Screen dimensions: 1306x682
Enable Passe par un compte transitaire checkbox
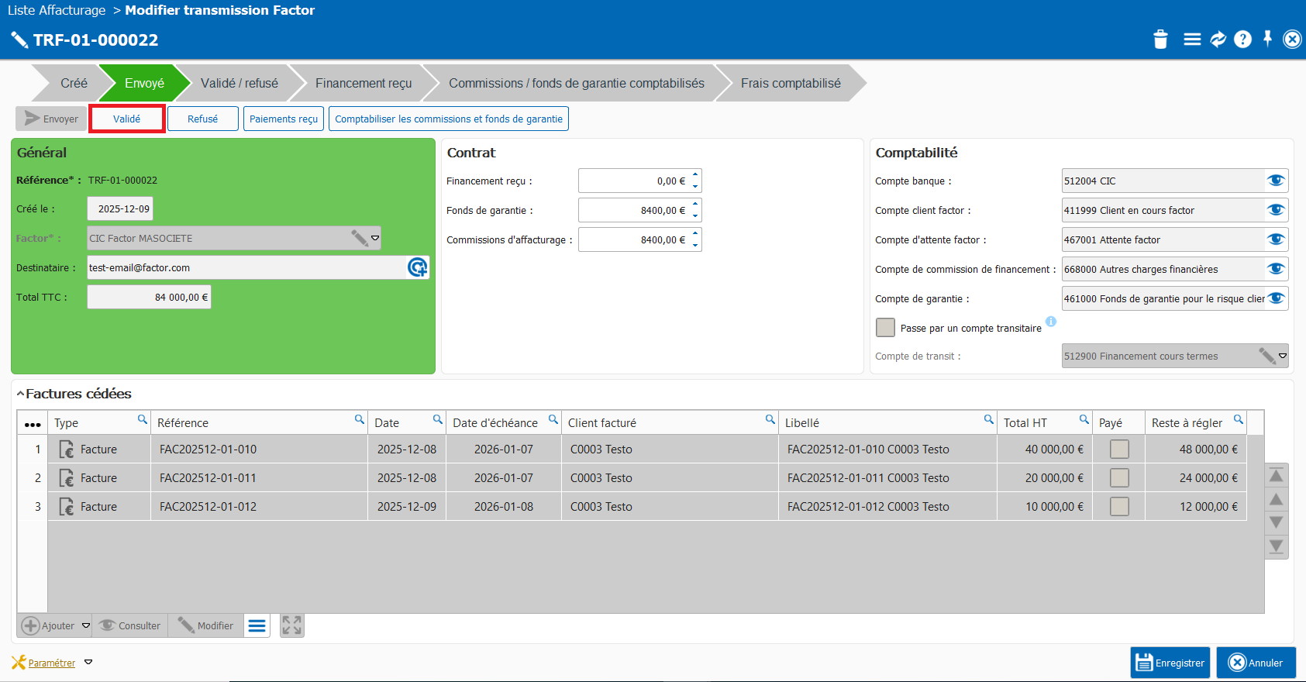tap(885, 328)
